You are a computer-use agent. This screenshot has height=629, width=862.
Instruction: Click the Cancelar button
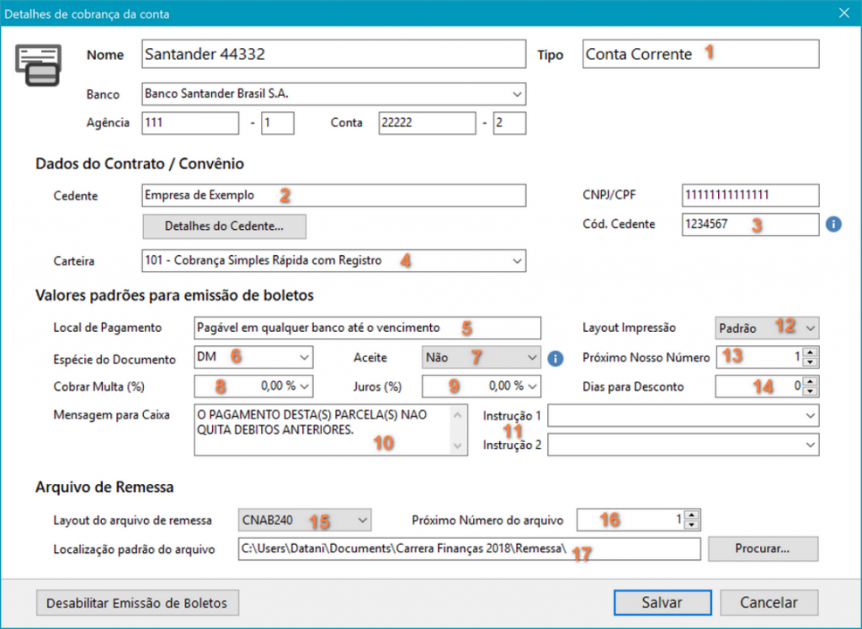[x=769, y=603]
